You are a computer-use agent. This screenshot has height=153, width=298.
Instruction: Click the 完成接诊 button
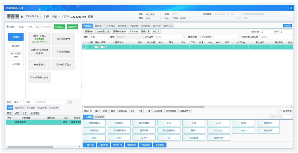click(146, 145)
